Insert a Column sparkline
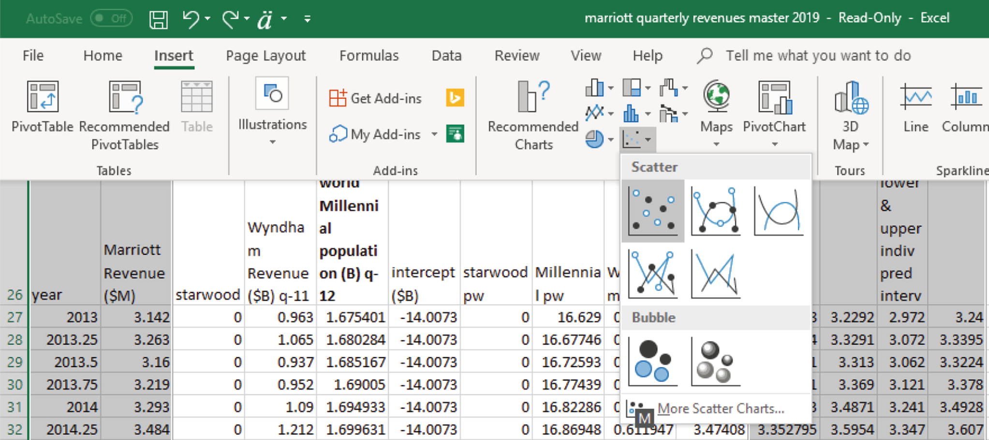Image resolution: width=989 pixels, height=440 pixels. tap(965, 107)
